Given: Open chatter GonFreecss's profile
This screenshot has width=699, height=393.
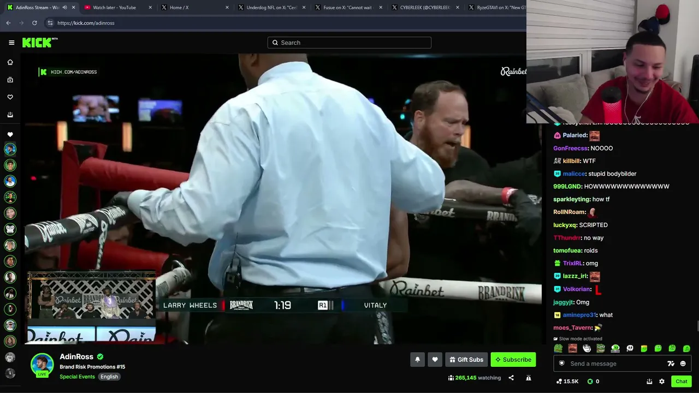Looking at the screenshot, I should click(x=570, y=148).
